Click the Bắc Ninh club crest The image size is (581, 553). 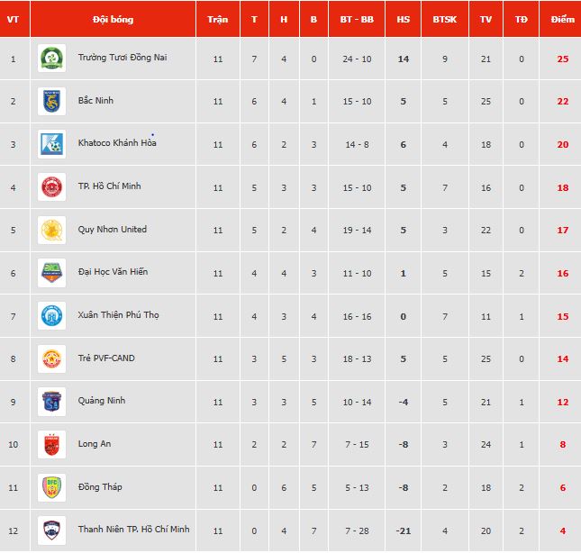[51, 101]
